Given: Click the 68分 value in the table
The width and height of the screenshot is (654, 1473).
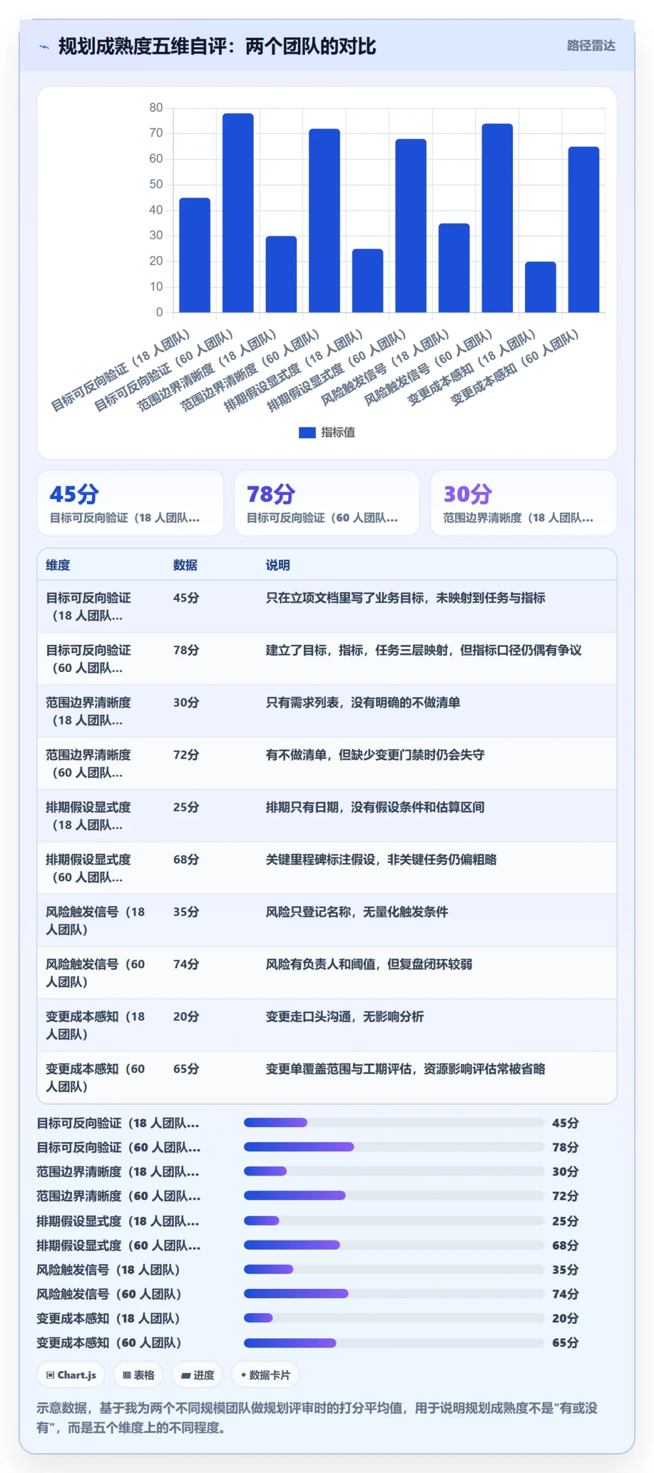Looking at the screenshot, I should 186,860.
